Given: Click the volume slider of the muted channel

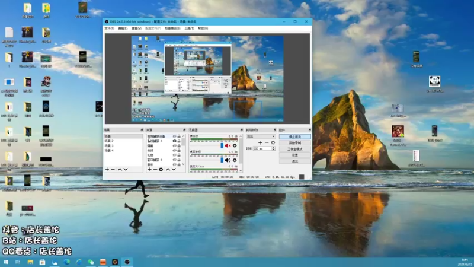Looking at the screenshot, I should pos(207,145).
